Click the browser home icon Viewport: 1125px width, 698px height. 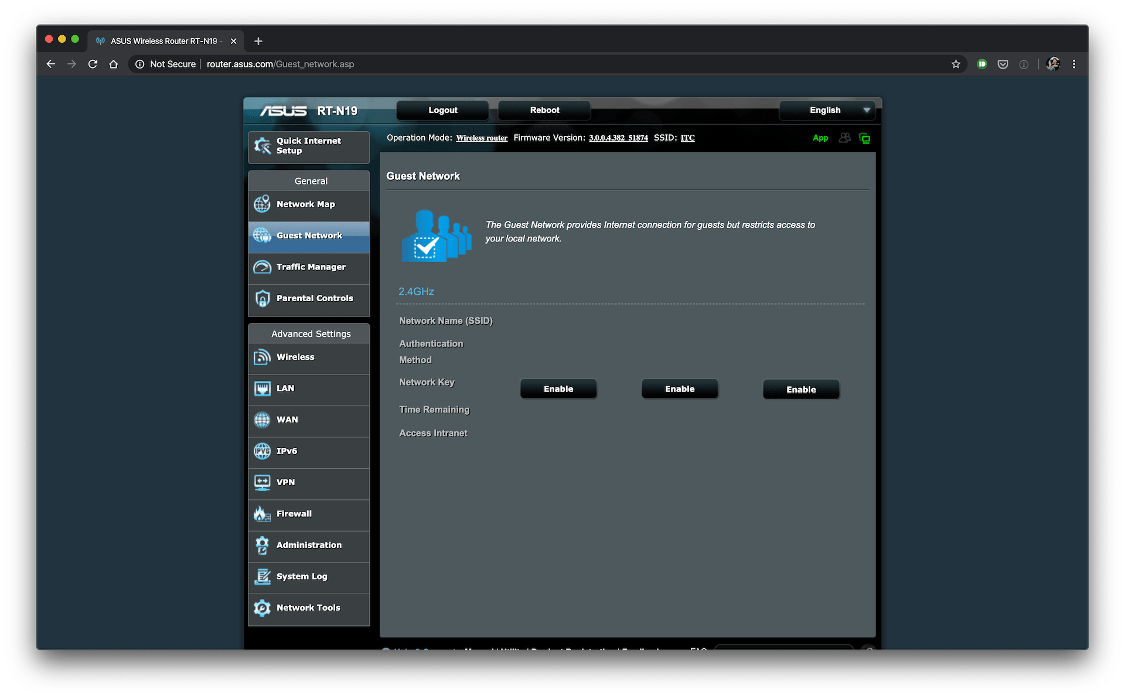point(114,64)
